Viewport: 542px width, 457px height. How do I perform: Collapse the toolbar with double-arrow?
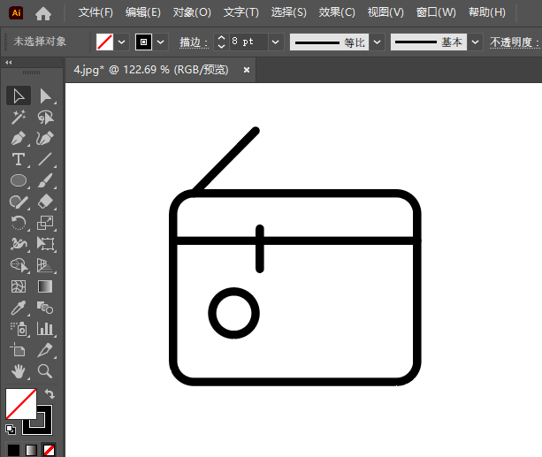point(9,63)
